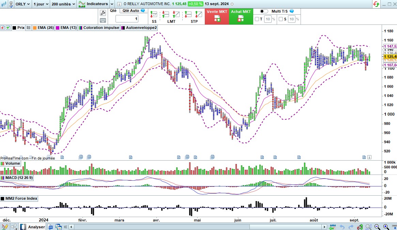This screenshot has width=397, height=230.
Task: Click the chat bubble icon in bottom toolbar
Action: (x=50, y=227)
